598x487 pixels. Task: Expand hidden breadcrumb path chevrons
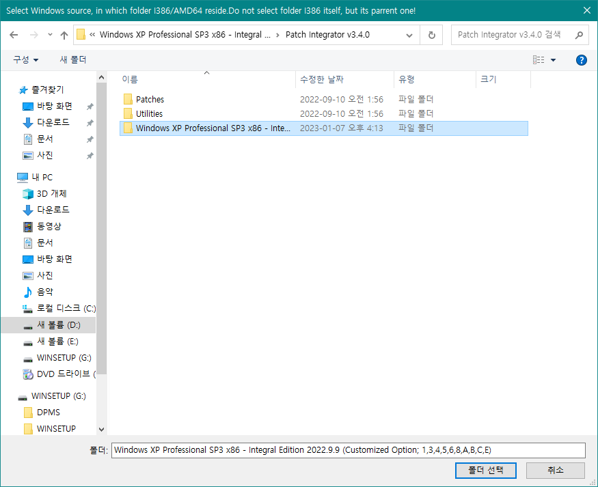92,35
